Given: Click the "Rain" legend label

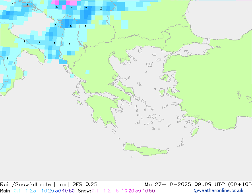Looking at the screenshot, I should click(x=5, y=191).
